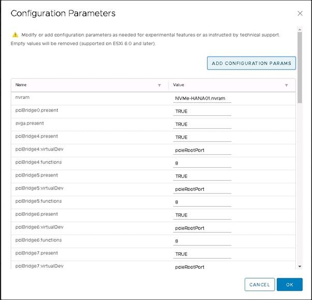Click the scrollbar up arrow

point(300,30)
